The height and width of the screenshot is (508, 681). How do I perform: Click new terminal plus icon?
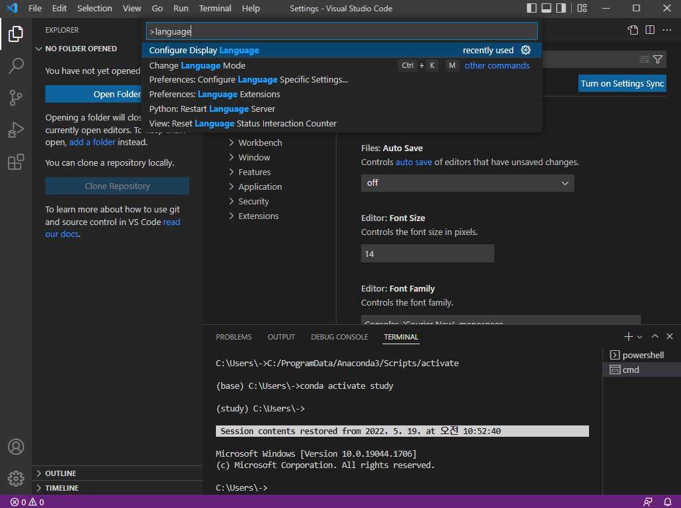(x=628, y=337)
